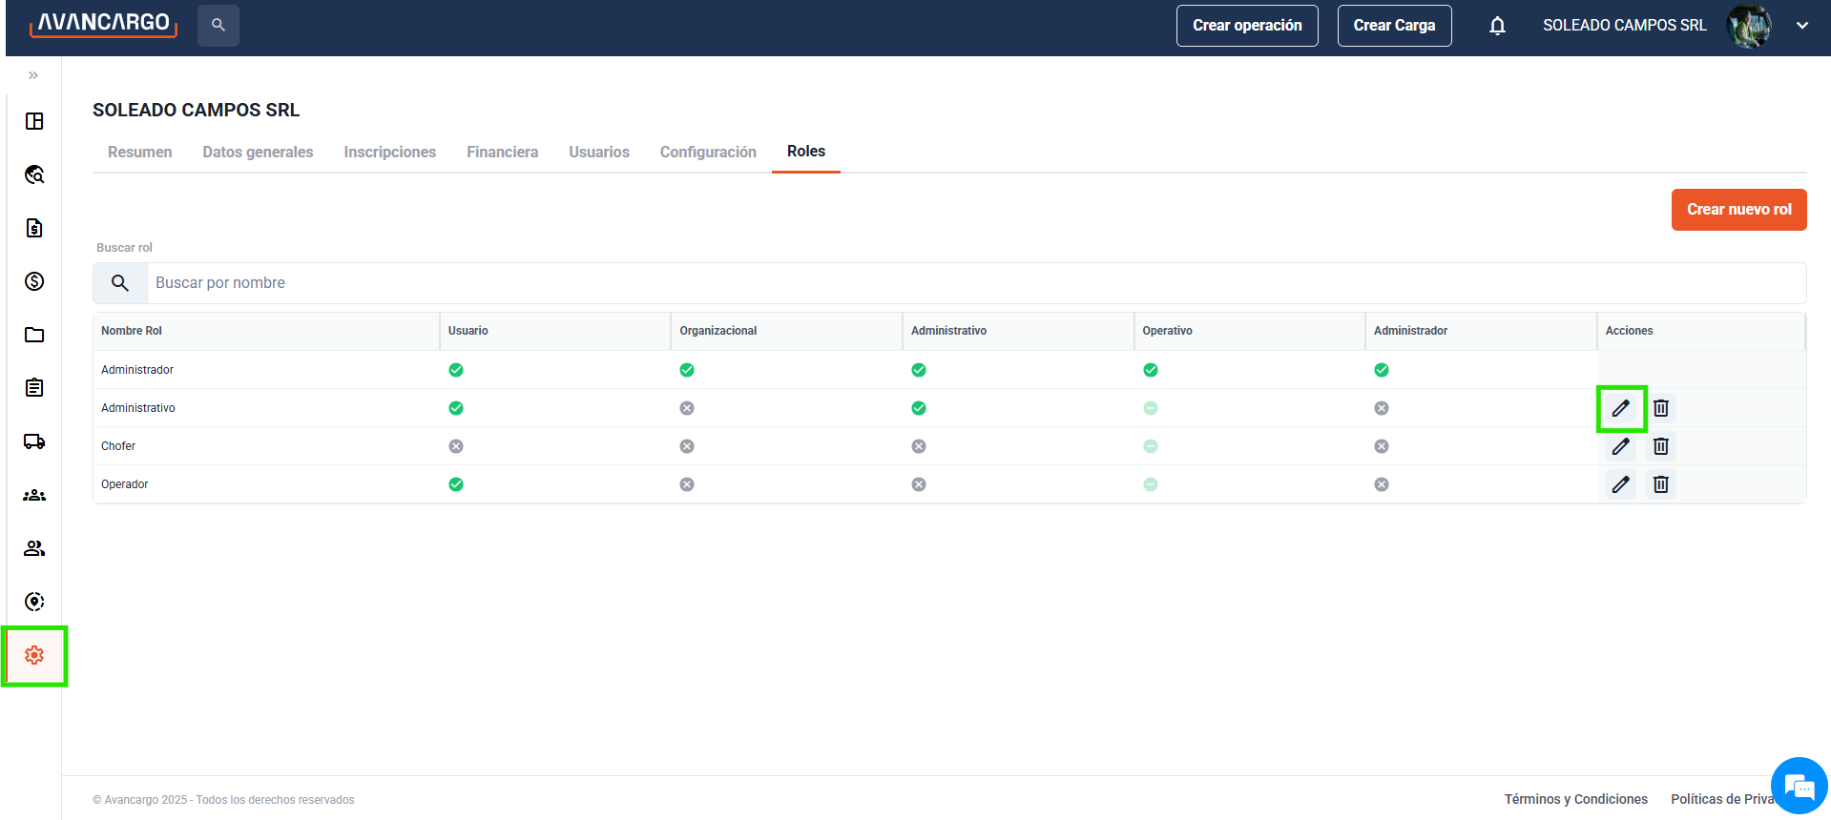
Task: Click the search icon in top bar
Action: click(x=218, y=26)
